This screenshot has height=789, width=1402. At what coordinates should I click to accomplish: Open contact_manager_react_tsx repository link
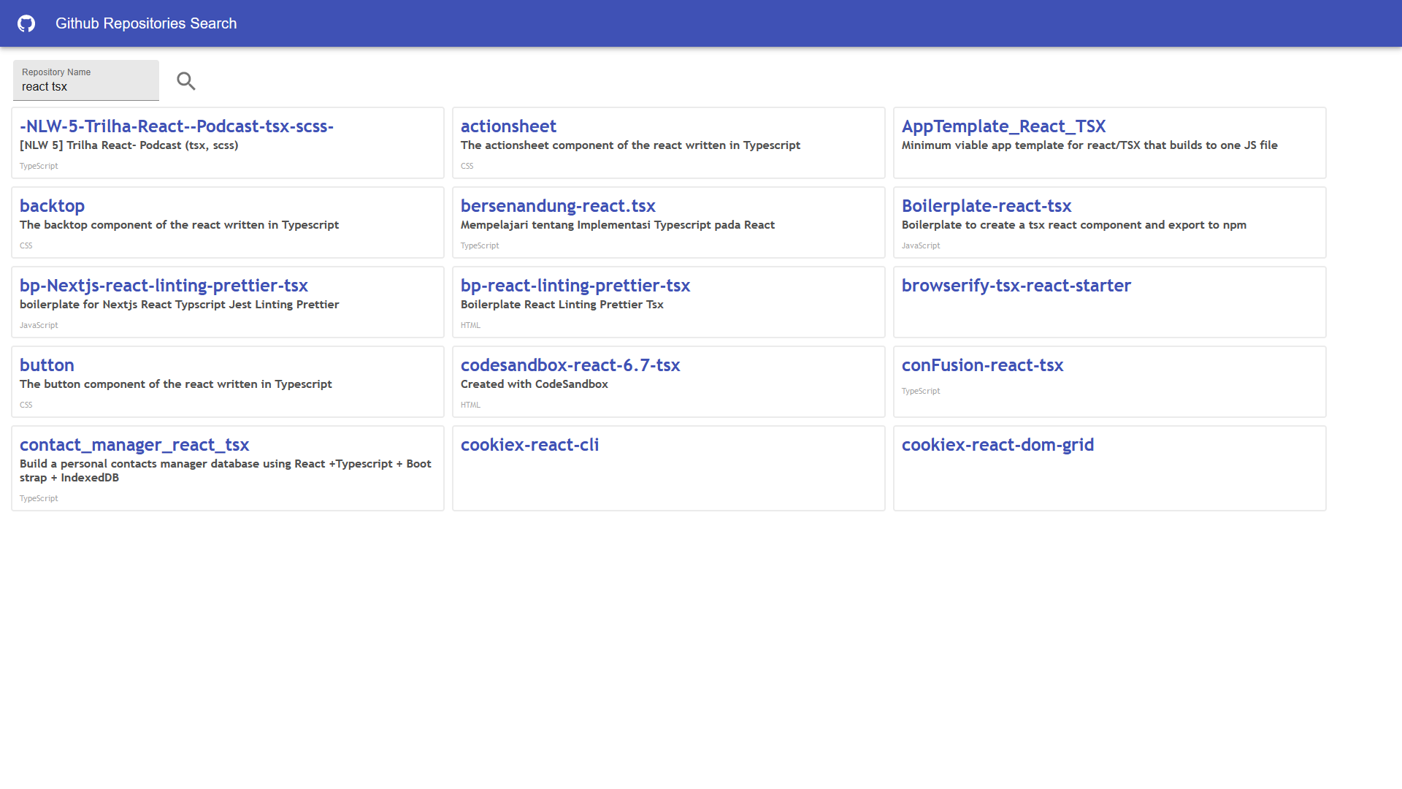[134, 445]
